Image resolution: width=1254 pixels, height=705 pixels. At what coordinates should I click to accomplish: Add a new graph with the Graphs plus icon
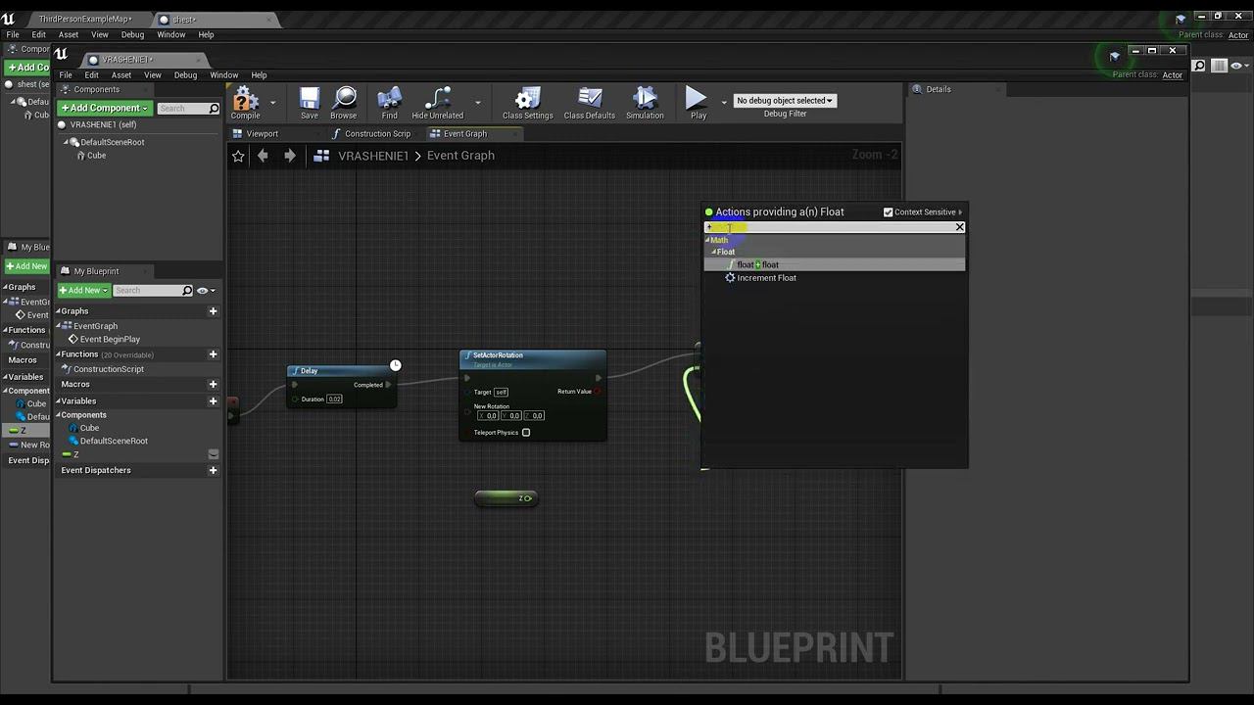tap(213, 311)
